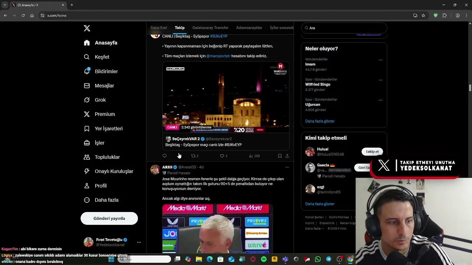Open Keşfet search page from sidebar
The width and height of the screenshot is (472, 265).
(x=97, y=57)
